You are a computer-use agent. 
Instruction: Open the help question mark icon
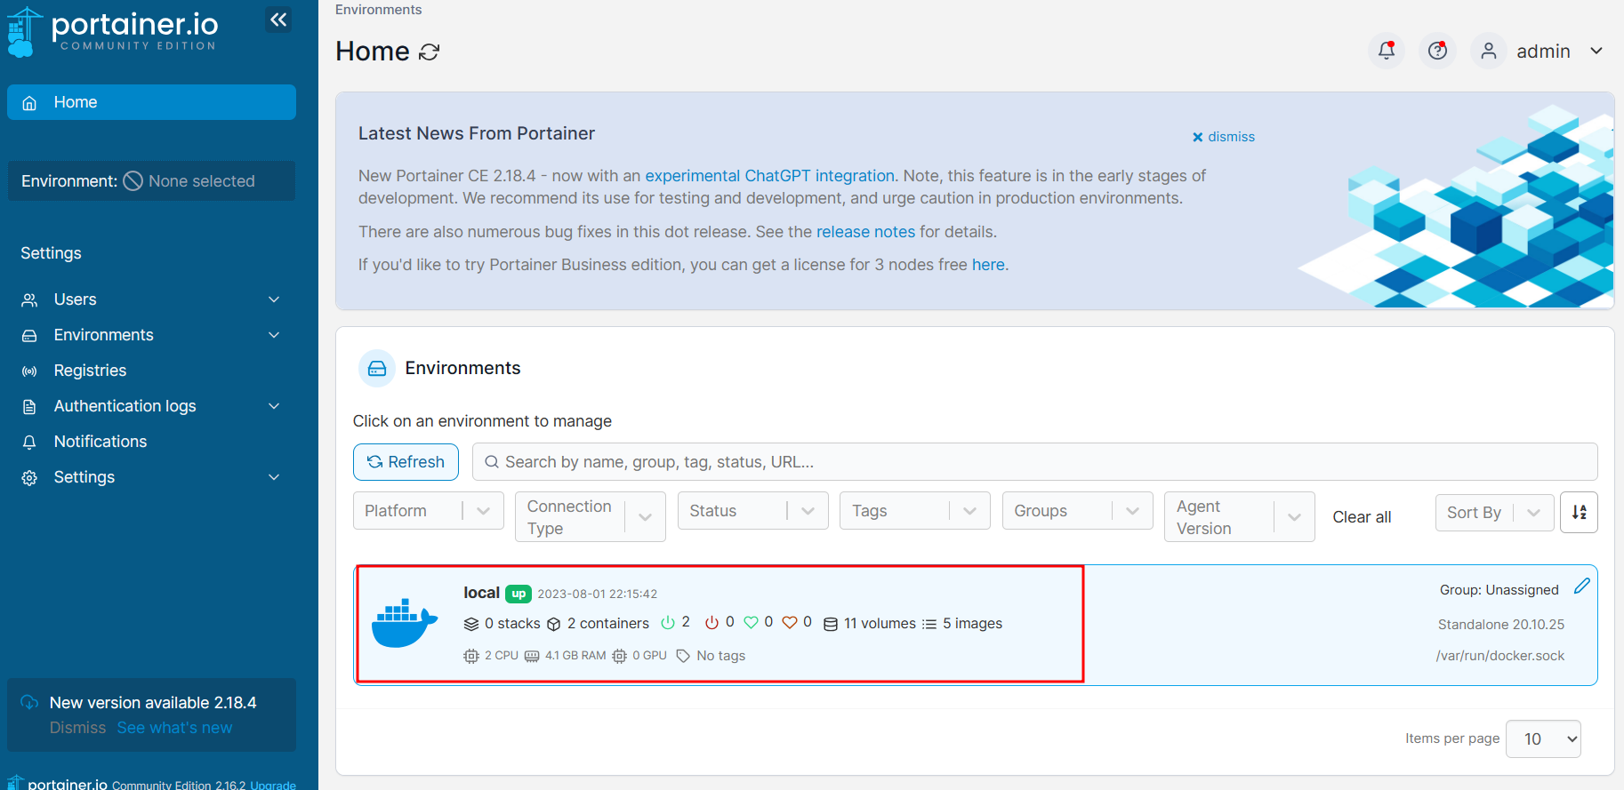[1437, 51]
